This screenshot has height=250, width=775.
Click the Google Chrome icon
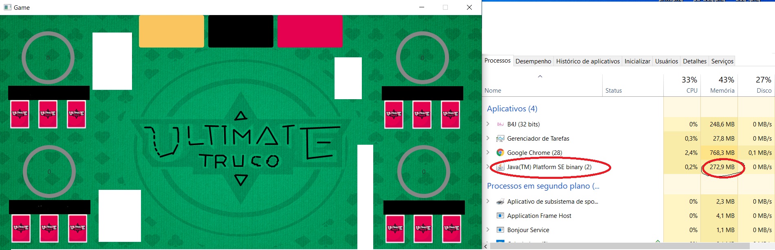(500, 153)
